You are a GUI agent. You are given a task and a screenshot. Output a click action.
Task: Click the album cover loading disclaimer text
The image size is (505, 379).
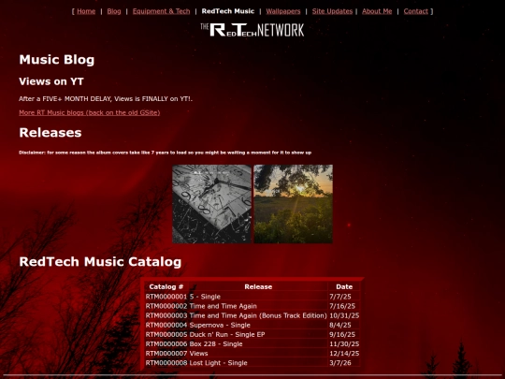coord(165,153)
